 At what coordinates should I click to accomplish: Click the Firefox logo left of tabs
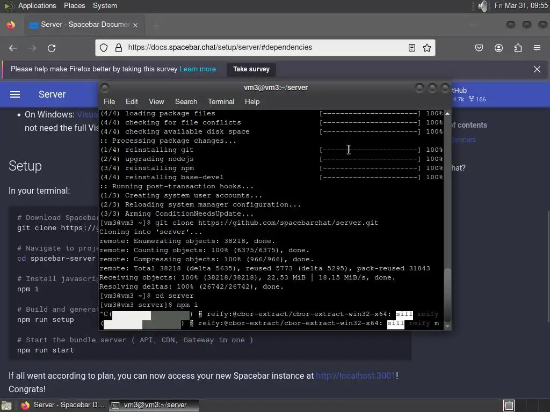[11, 25]
